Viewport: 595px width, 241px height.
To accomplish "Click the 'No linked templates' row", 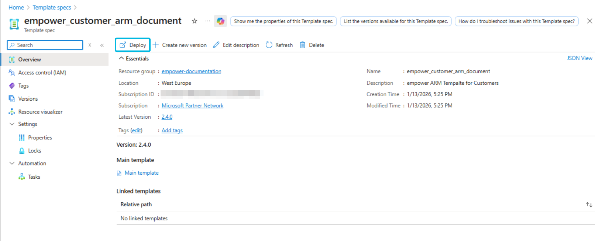I will pyautogui.click(x=355, y=219).
